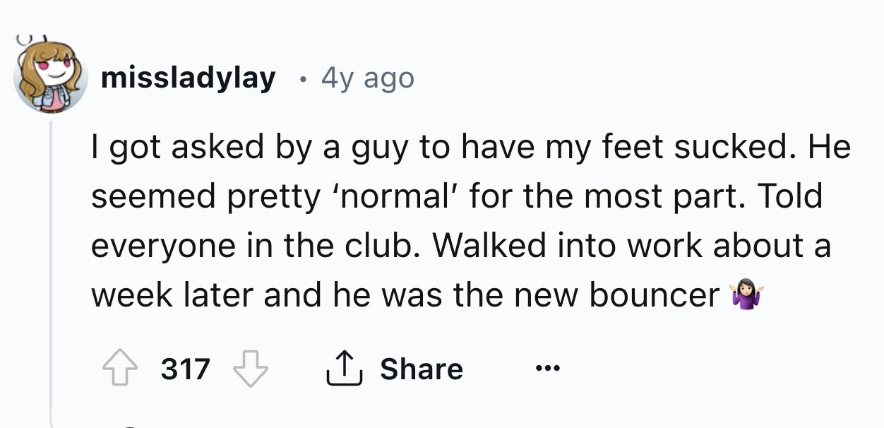Viewport: 884px width, 428px height.
Task: Click the word "bouncer" in the comment
Action: coord(654,295)
